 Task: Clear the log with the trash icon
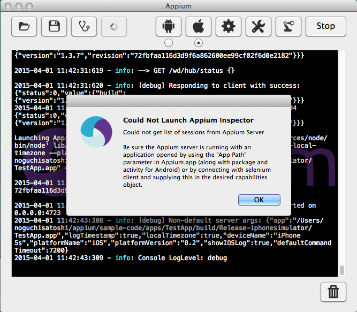coord(333,292)
